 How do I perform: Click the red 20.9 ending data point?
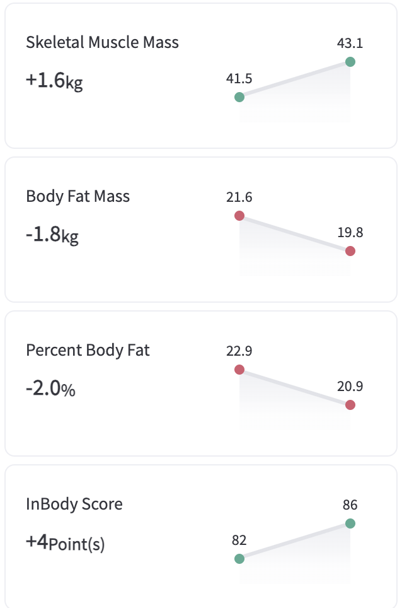click(x=350, y=405)
